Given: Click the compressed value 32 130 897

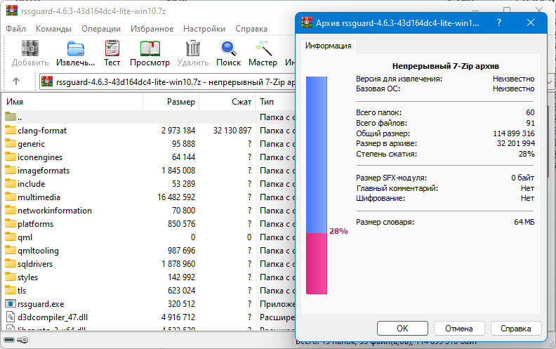Looking at the screenshot, I should click(232, 131).
